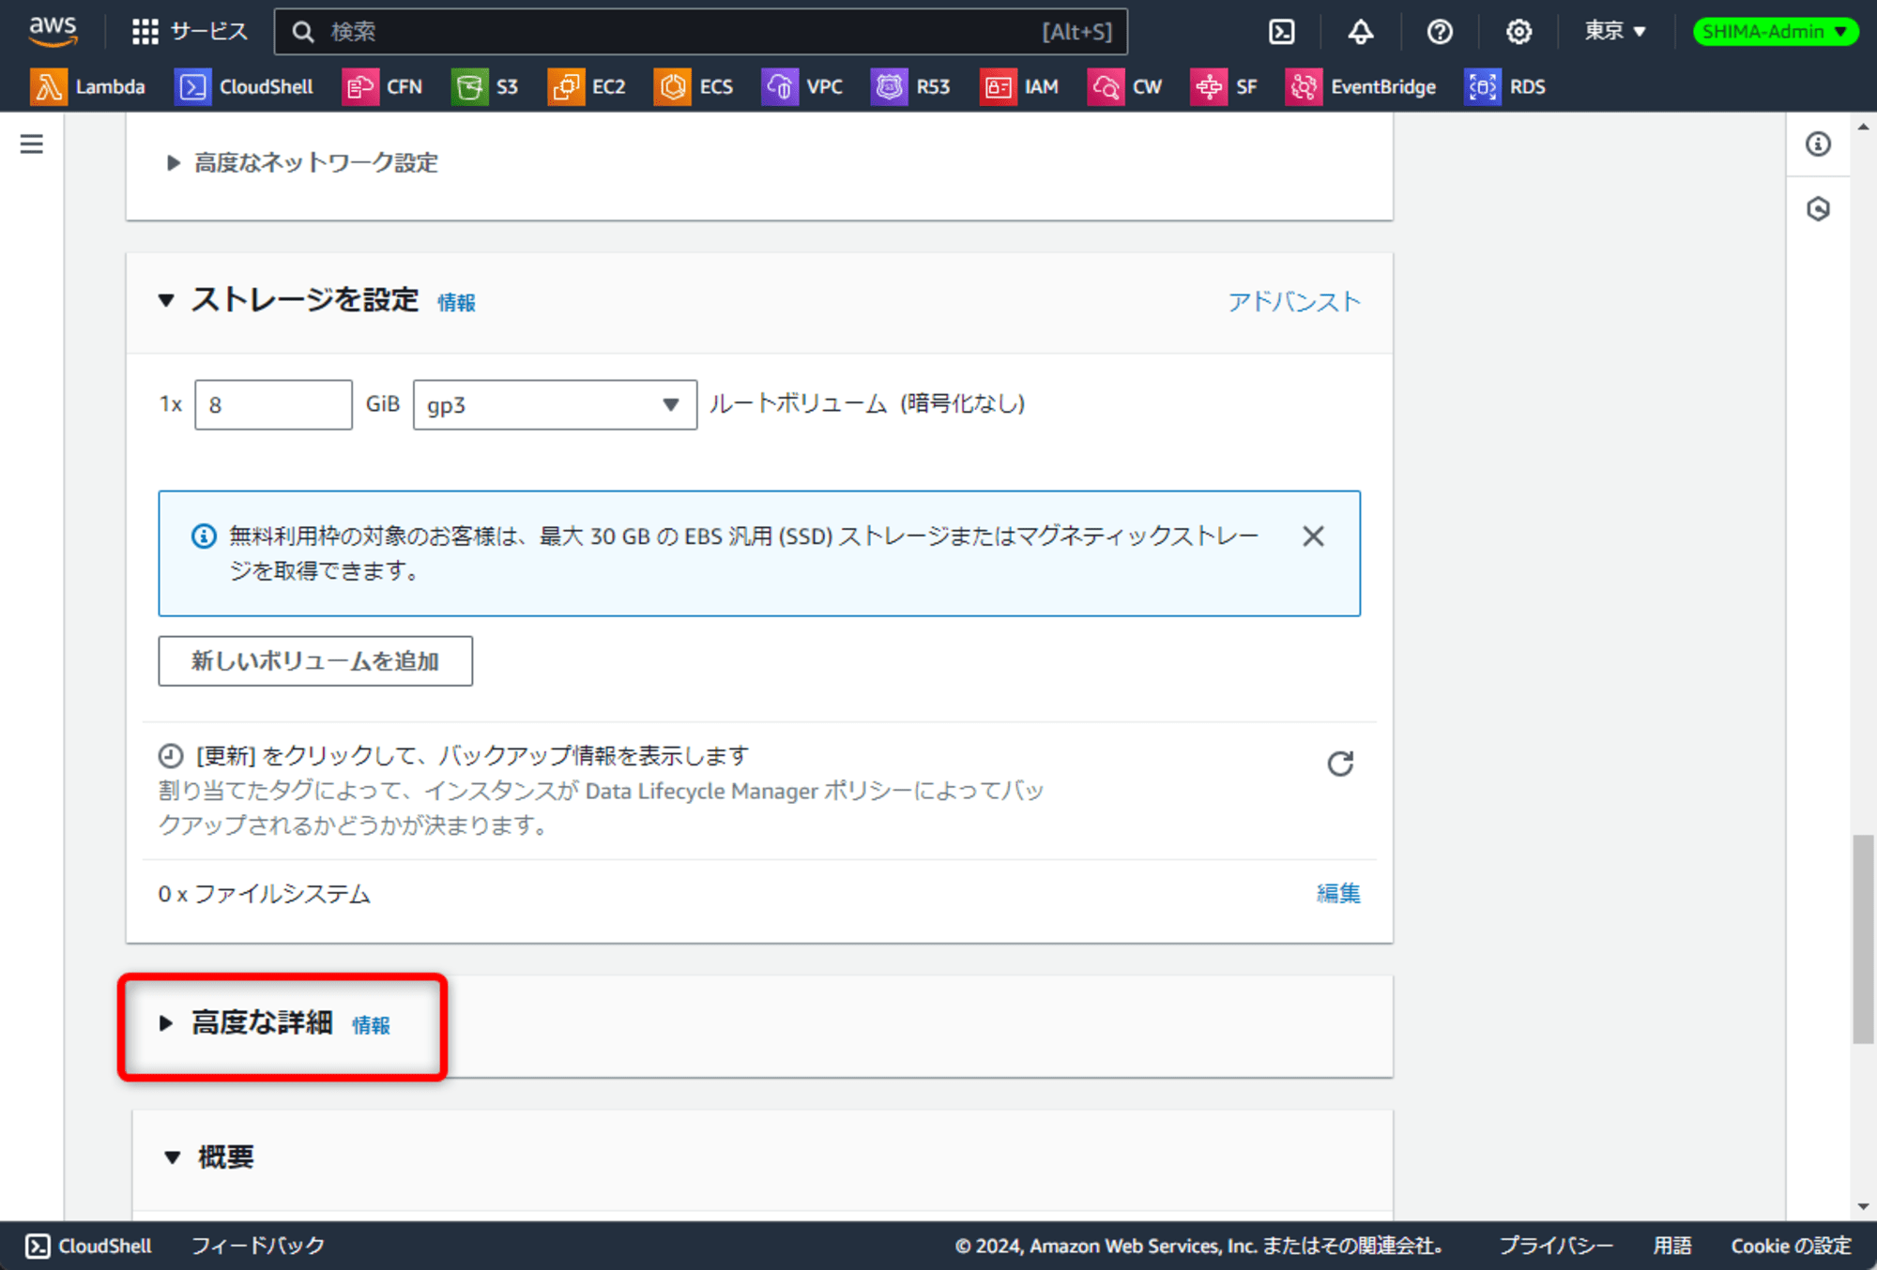Open the hexagon tutorials icon on right
The height and width of the screenshot is (1270, 1877).
[1818, 208]
